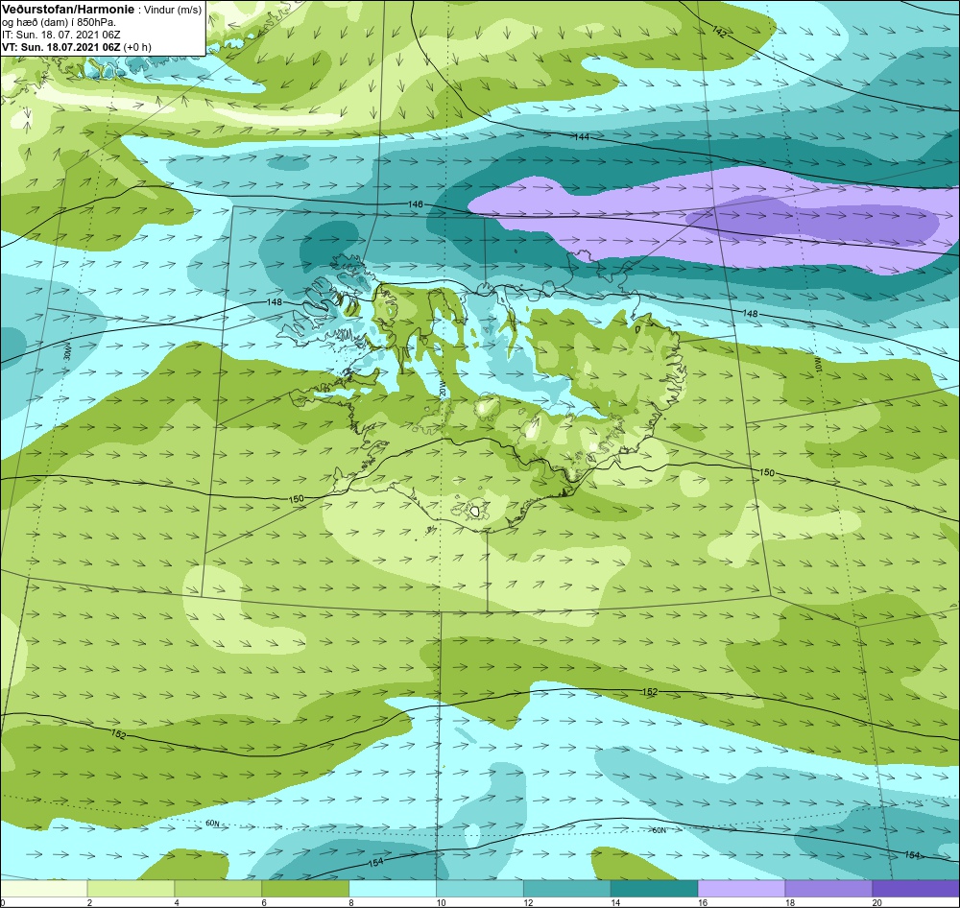Click the 6–8 m/s dark green legend swatch

305,887
